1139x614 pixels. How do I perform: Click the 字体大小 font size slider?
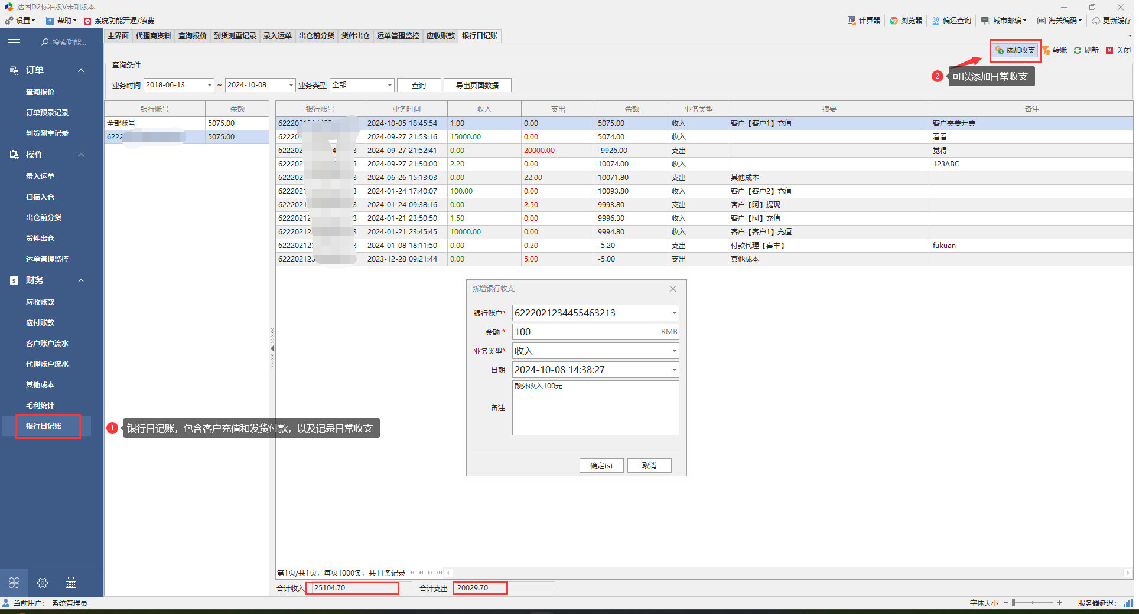1032,603
